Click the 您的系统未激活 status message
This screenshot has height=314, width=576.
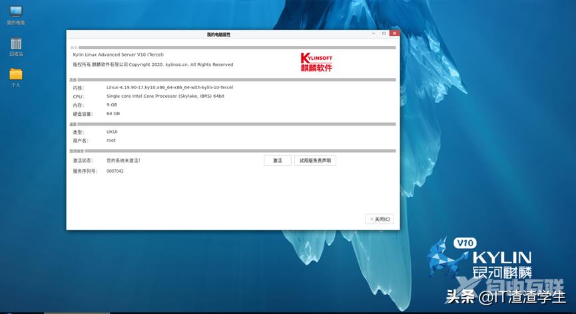(x=123, y=160)
